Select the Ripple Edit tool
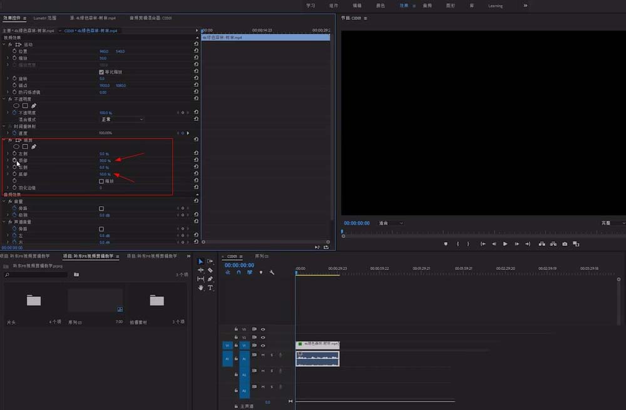 200,270
